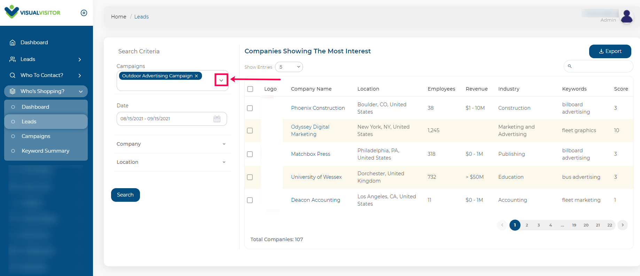The image size is (640, 276).
Task: Click the Who's Shopping layers icon
Action: (x=13, y=91)
